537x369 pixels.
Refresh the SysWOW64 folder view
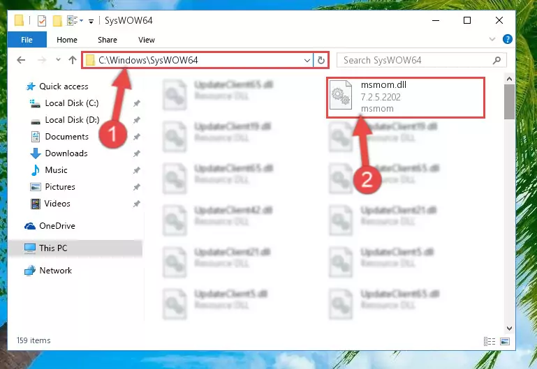click(321, 61)
